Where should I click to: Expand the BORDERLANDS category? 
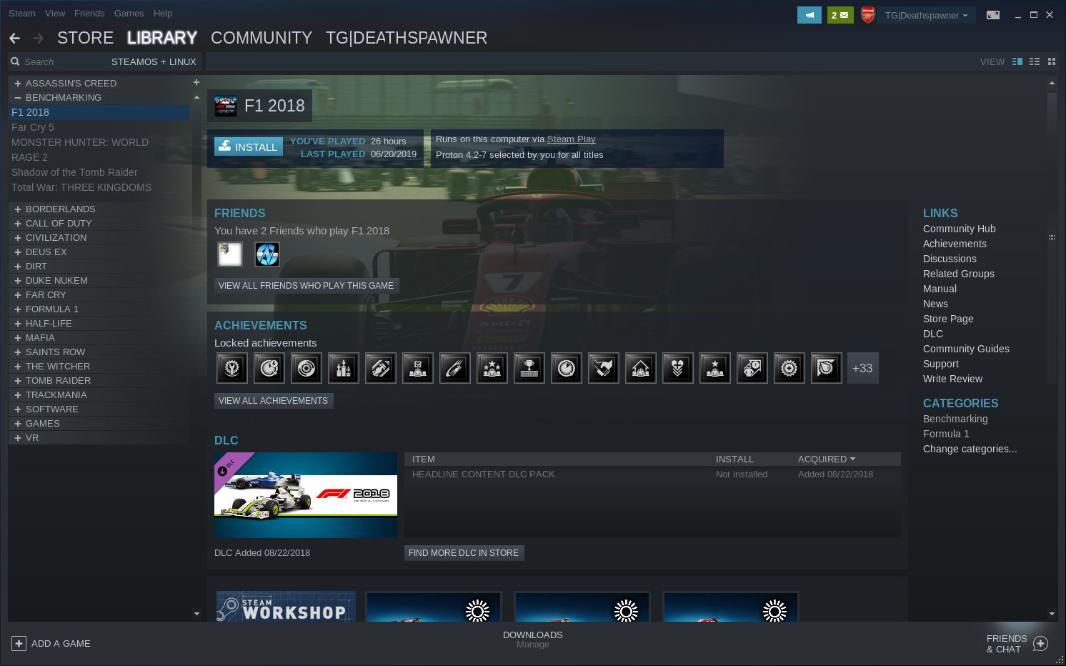coord(18,209)
